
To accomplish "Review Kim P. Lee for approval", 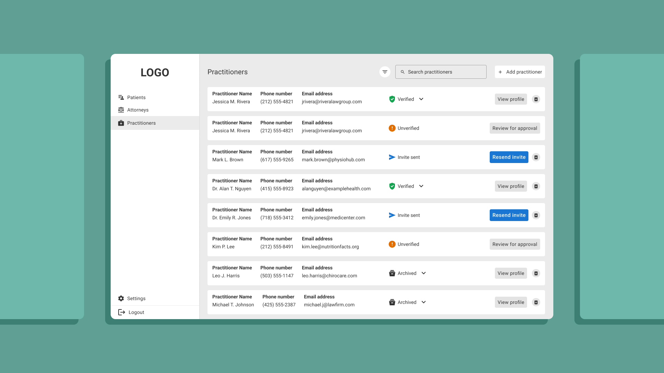I will (515, 244).
